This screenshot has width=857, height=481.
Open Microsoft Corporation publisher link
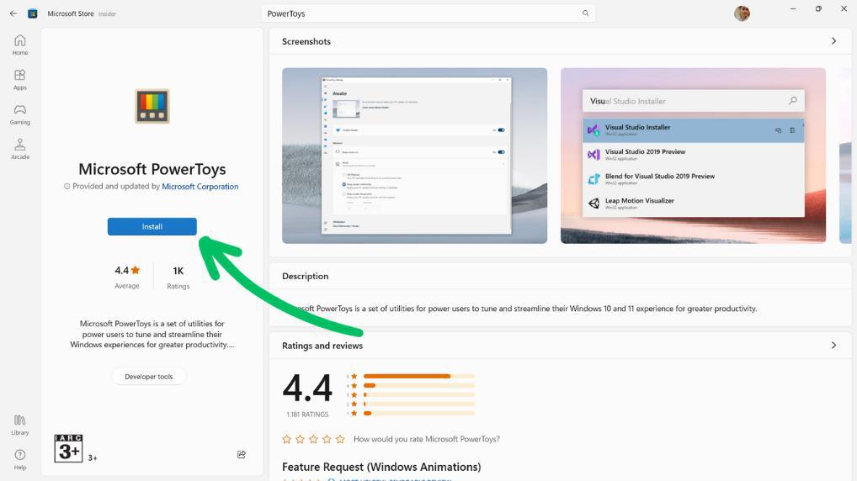pyautogui.click(x=200, y=186)
